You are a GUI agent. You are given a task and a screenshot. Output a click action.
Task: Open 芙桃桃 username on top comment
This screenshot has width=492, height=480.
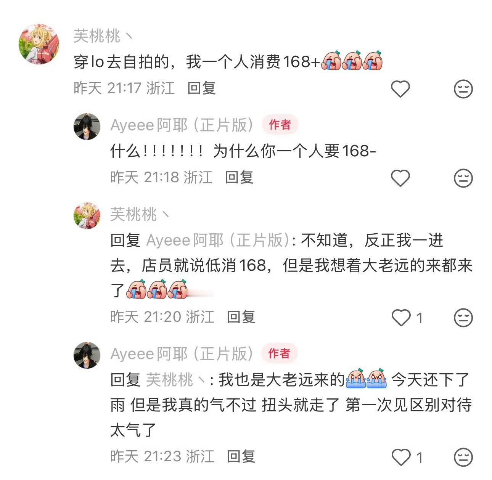(x=103, y=36)
